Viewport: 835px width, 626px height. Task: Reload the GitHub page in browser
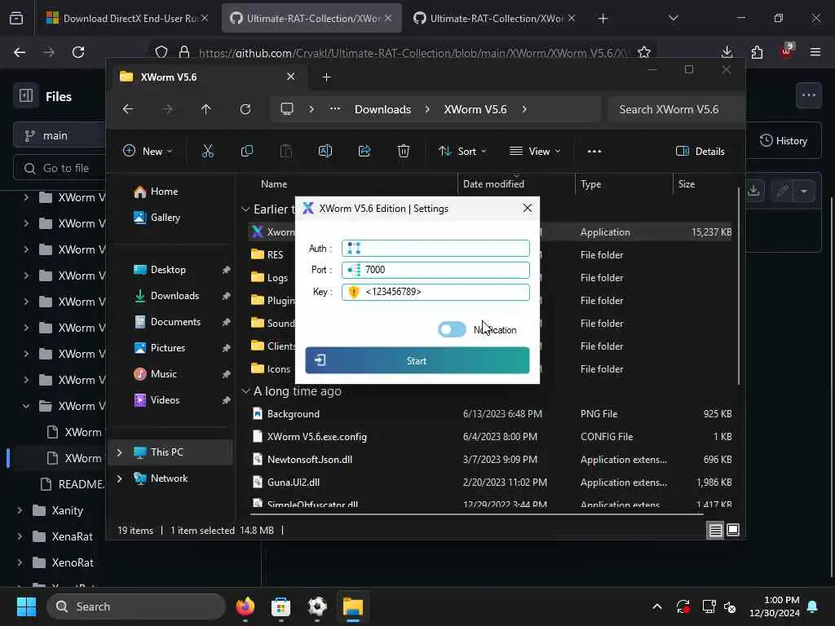coord(78,52)
